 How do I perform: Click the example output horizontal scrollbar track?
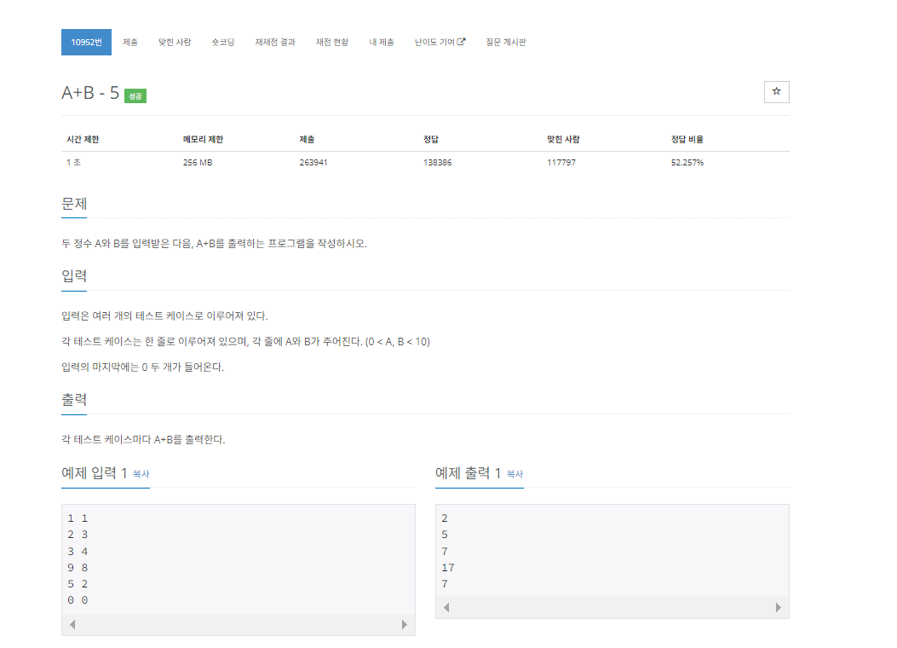pyautogui.click(x=612, y=607)
